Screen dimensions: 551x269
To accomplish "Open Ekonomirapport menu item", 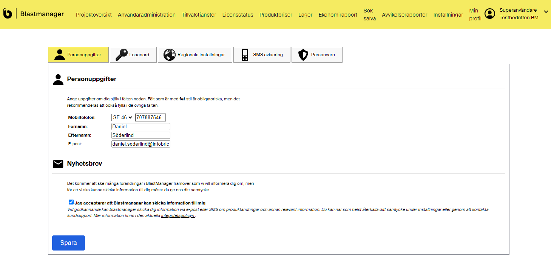I will (x=338, y=15).
